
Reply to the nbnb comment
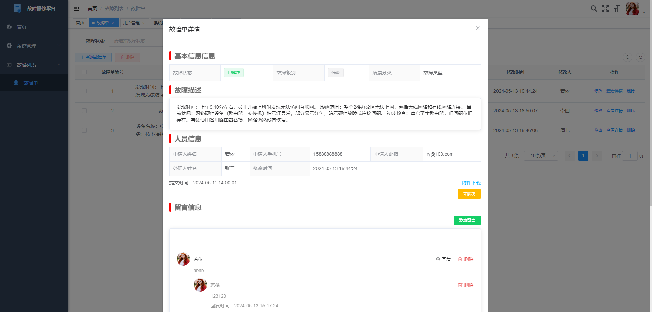pyautogui.click(x=443, y=259)
